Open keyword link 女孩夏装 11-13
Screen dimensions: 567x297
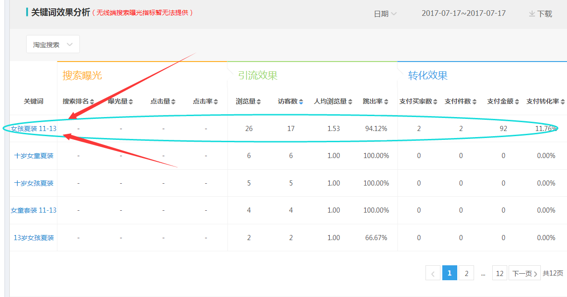pos(34,129)
